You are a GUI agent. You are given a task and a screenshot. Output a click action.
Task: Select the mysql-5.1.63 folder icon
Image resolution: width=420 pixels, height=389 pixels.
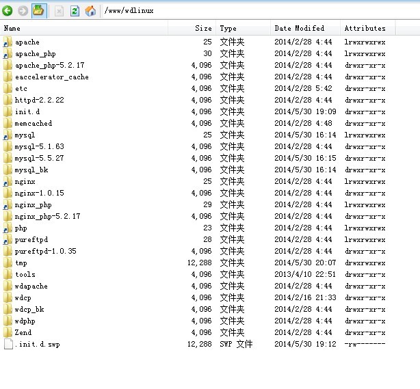tap(8, 147)
